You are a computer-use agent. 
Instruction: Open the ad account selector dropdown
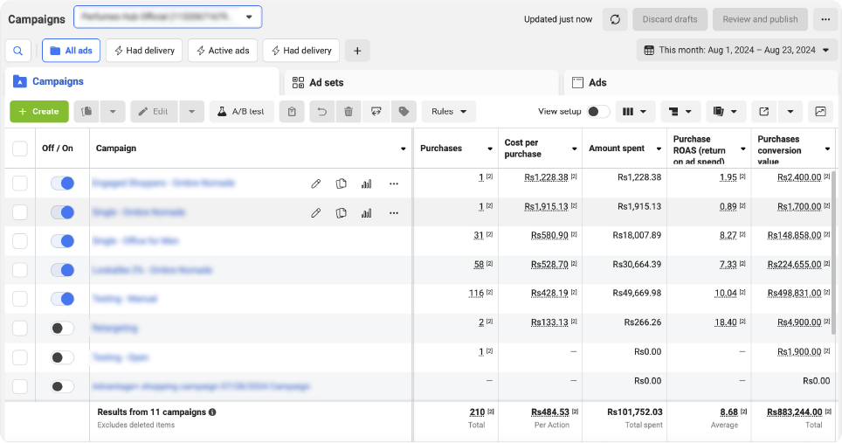coord(168,17)
